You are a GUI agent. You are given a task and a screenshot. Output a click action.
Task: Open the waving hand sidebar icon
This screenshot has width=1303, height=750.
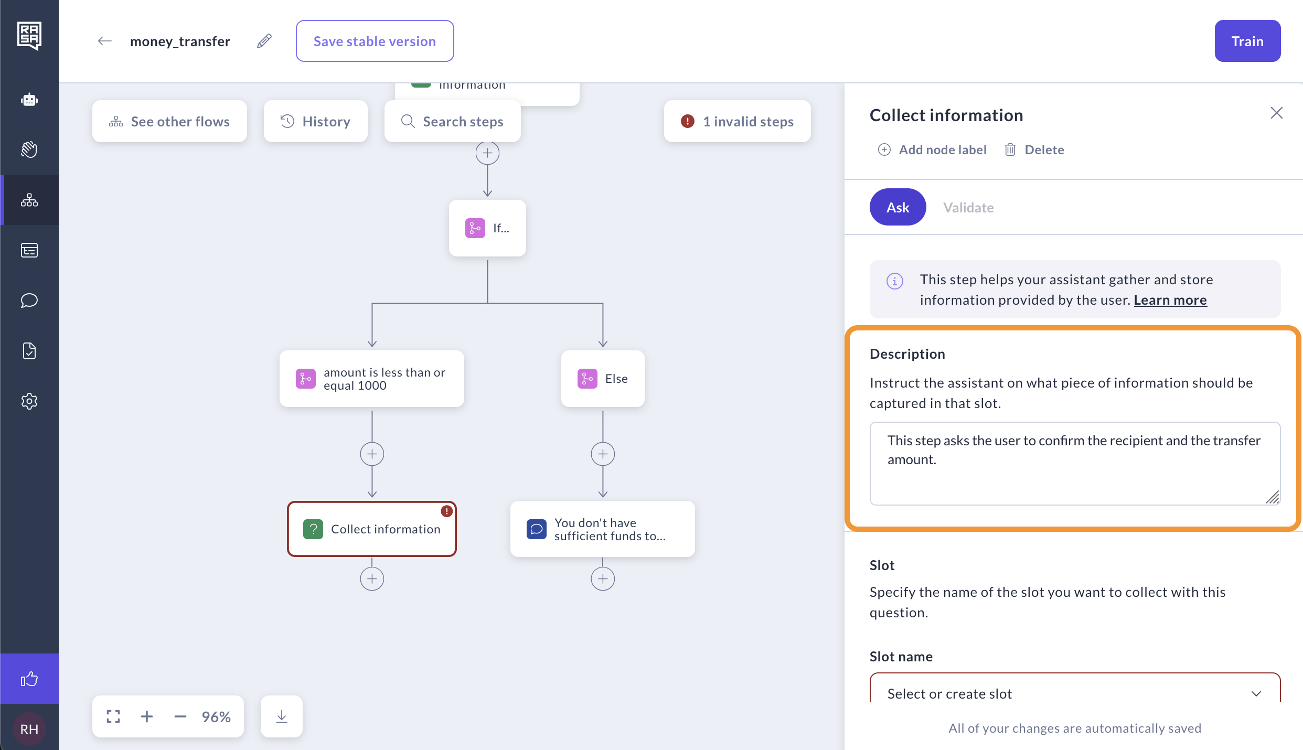pos(29,149)
